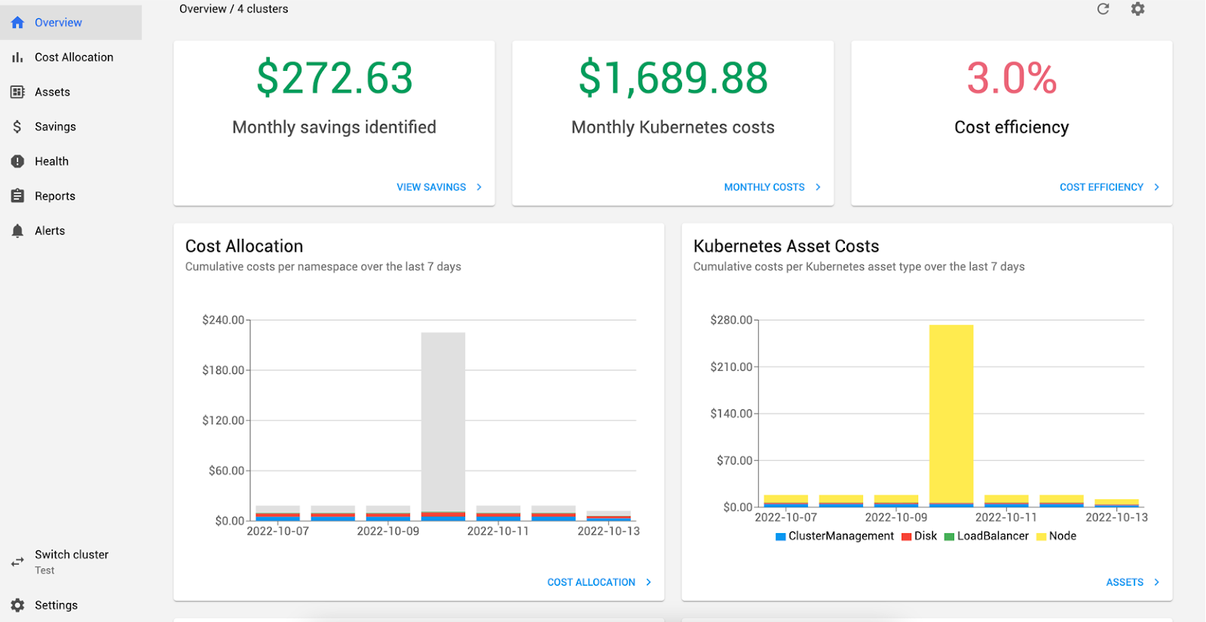Viewport: 1206px width, 622px height.
Task: Click the Assets grid icon
Action: (x=17, y=92)
